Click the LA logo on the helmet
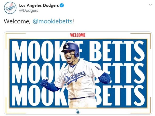Image resolution: width=155 pixels, height=116 pixels. pos(67,46)
